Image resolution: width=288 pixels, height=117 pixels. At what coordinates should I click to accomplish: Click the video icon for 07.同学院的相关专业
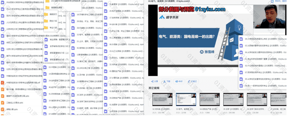(x=241, y=72)
